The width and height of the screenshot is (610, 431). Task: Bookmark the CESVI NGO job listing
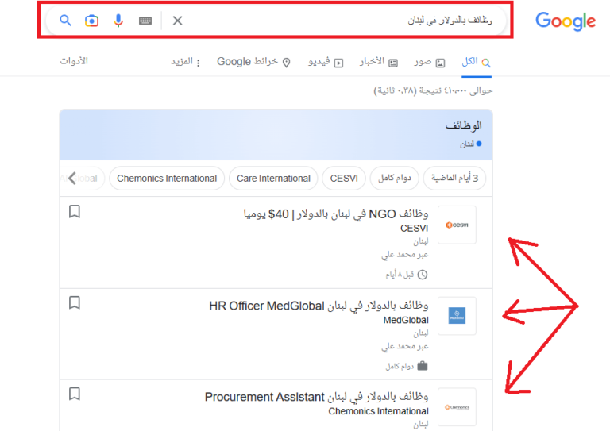(x=75, y=212)
